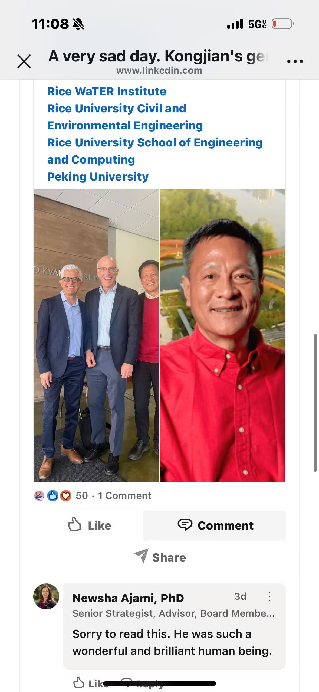Click the page scrollbar on right edge

[315, 403]
